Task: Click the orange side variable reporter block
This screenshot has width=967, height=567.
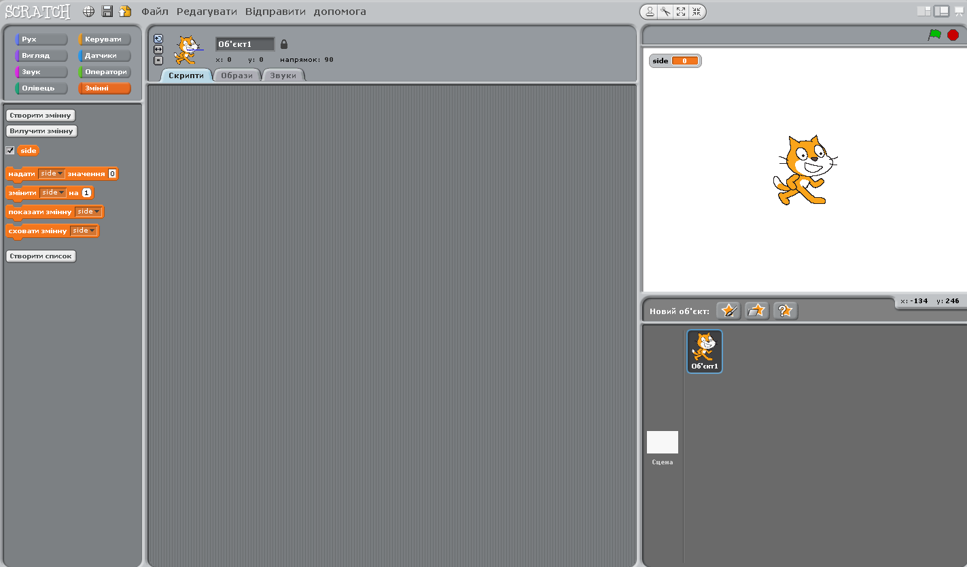Action: 29,150
